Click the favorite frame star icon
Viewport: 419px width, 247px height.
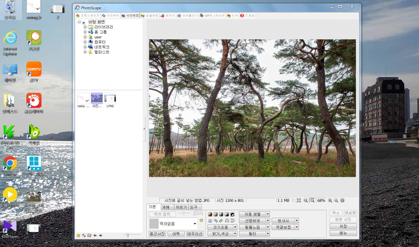[x=201, y=220]
